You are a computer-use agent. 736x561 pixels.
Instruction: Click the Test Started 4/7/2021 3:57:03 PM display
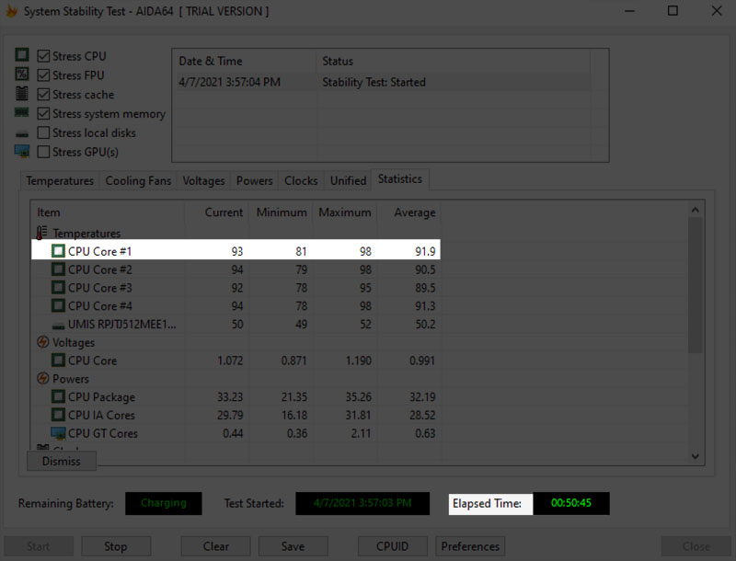point(362,503)
